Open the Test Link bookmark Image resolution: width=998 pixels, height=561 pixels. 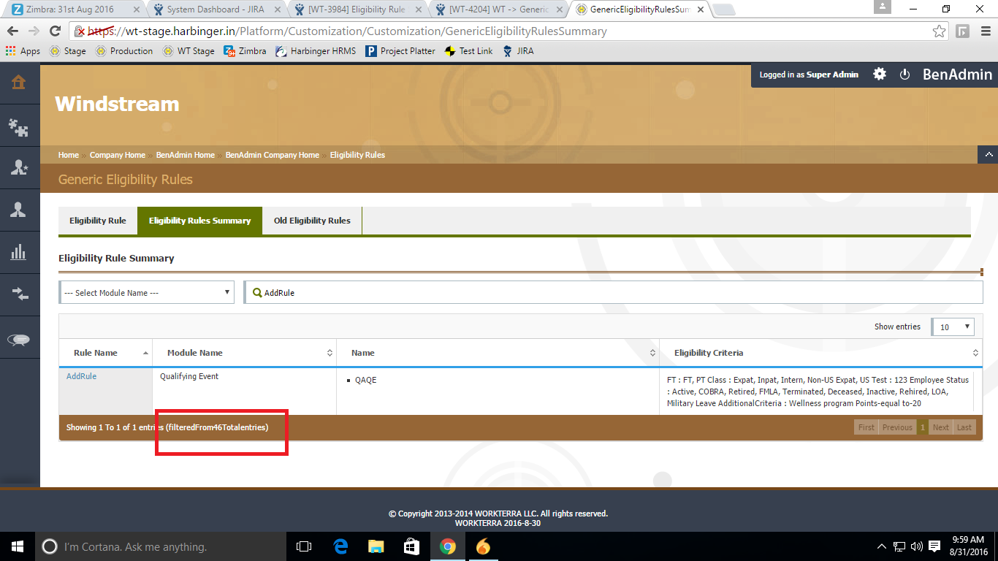click(468, 51)
